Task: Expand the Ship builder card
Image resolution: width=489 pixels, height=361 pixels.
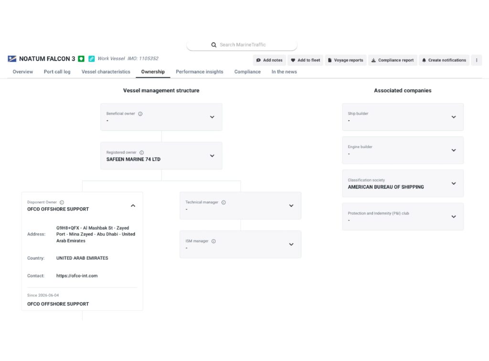Action: tap(454, 117)
